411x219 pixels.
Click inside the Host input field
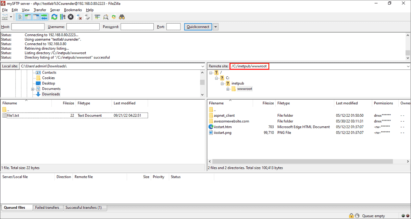tap(28, 26)
